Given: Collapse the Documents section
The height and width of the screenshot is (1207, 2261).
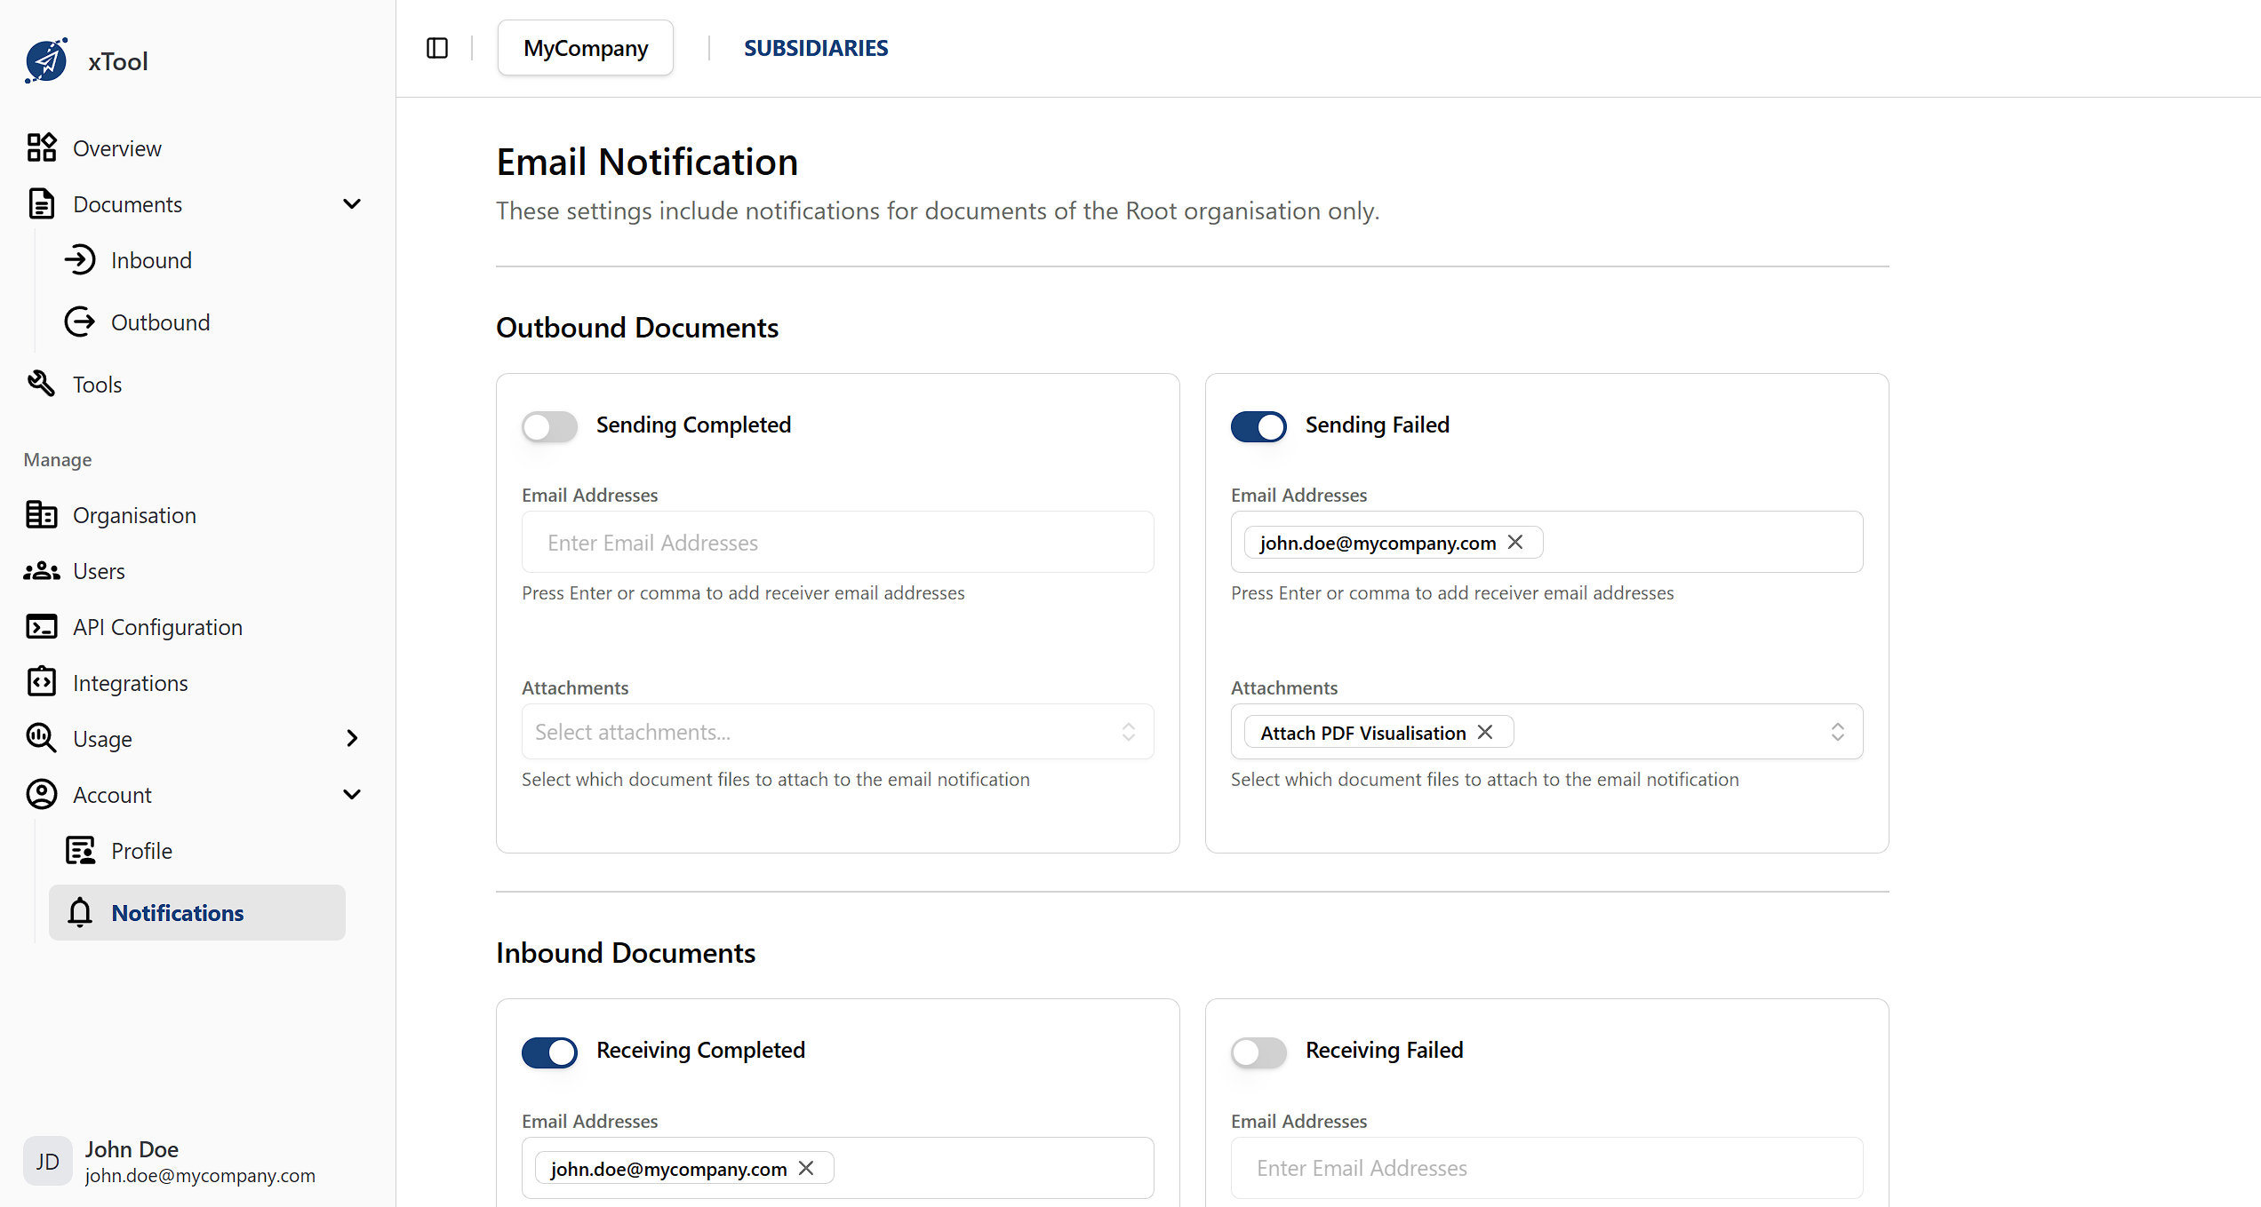Looking at the screenshot, I should [352, 203].
